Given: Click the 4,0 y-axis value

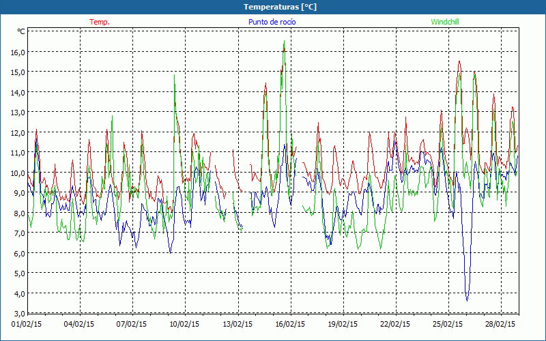Looking at the screenshot, I should (x=20, y=293).
